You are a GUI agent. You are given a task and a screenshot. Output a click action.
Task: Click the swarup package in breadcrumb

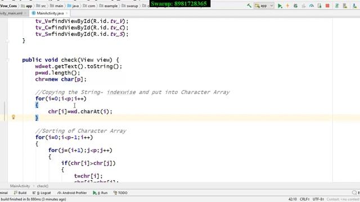(130, 6)
